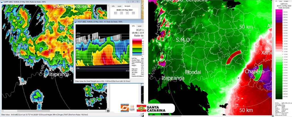This screenshot has height=117, width=292.
Task: Jump to first time step in Navigate panel
Action: (x=115, y=13)
